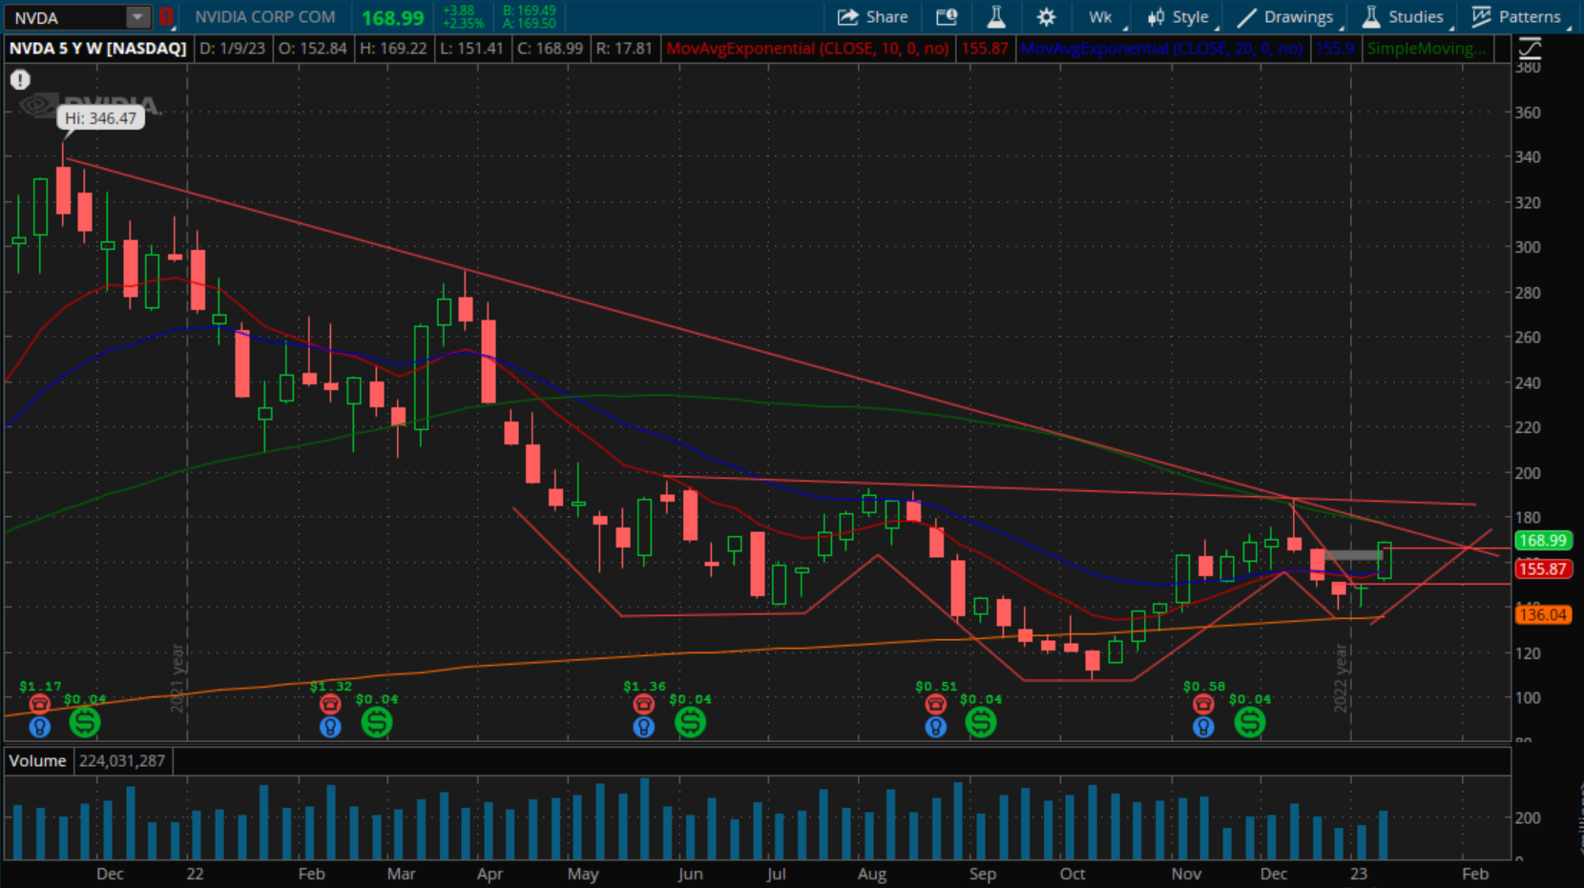The height and width of the screenshot is (888, 1584).
Task: Click the 'R: 17.81' range value
Action: click(624, 49)
